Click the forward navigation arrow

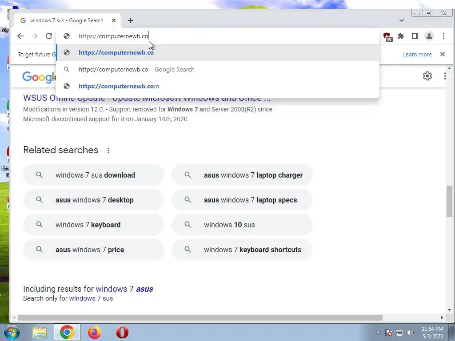[35, 36]
